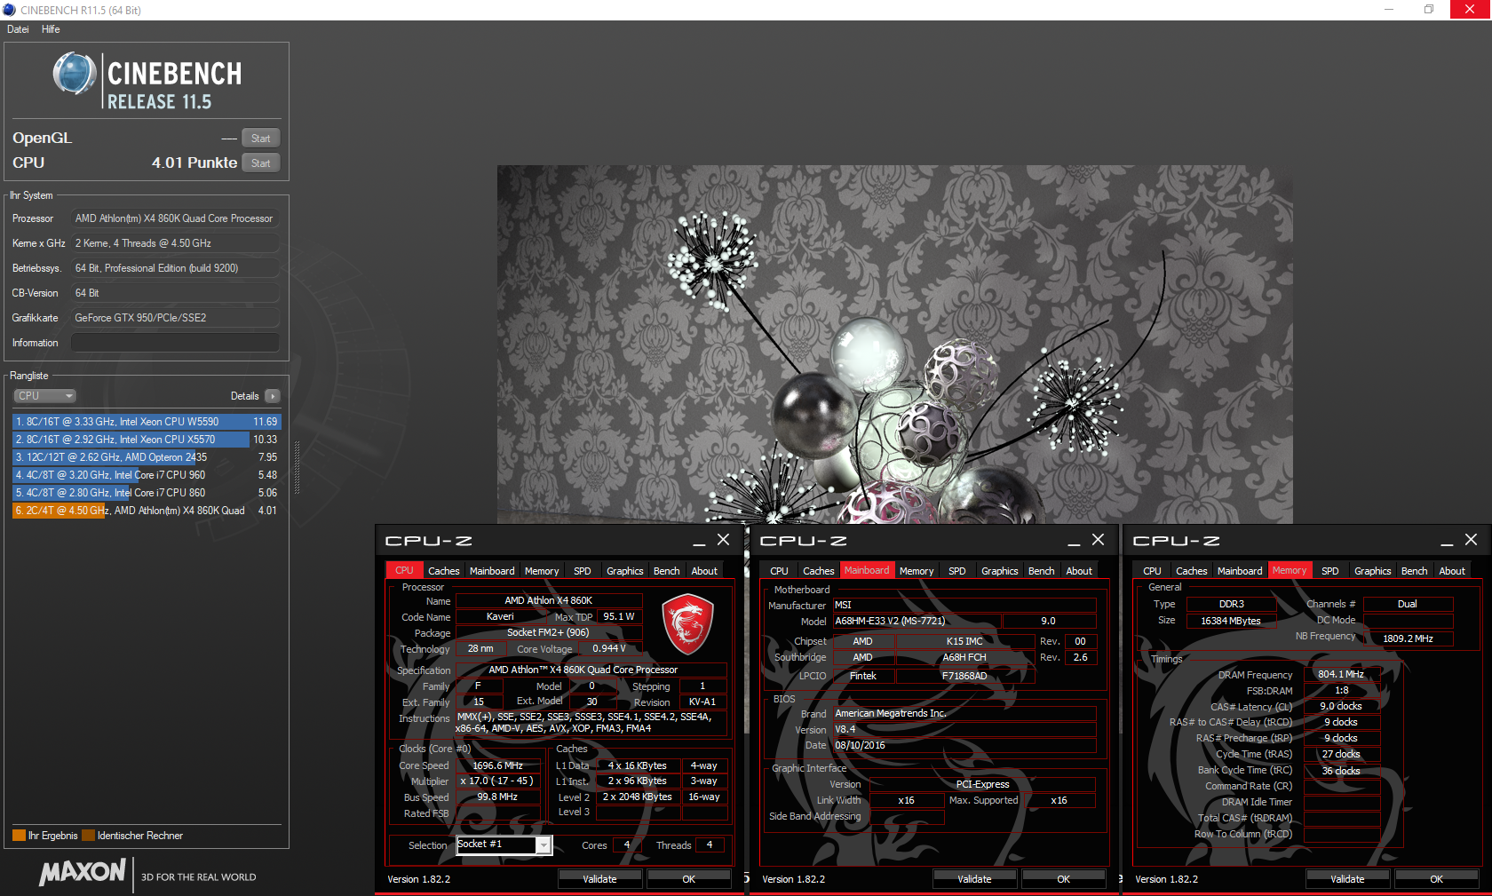Start the CPU benchmark

pos(260,163)
